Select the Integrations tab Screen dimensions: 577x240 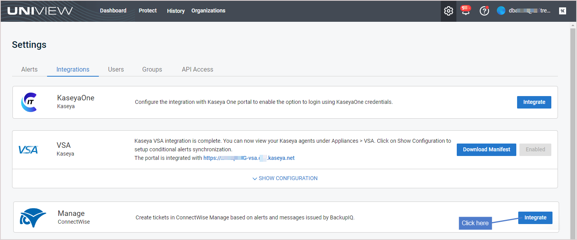pyautogui.click(x=73, y=69)
